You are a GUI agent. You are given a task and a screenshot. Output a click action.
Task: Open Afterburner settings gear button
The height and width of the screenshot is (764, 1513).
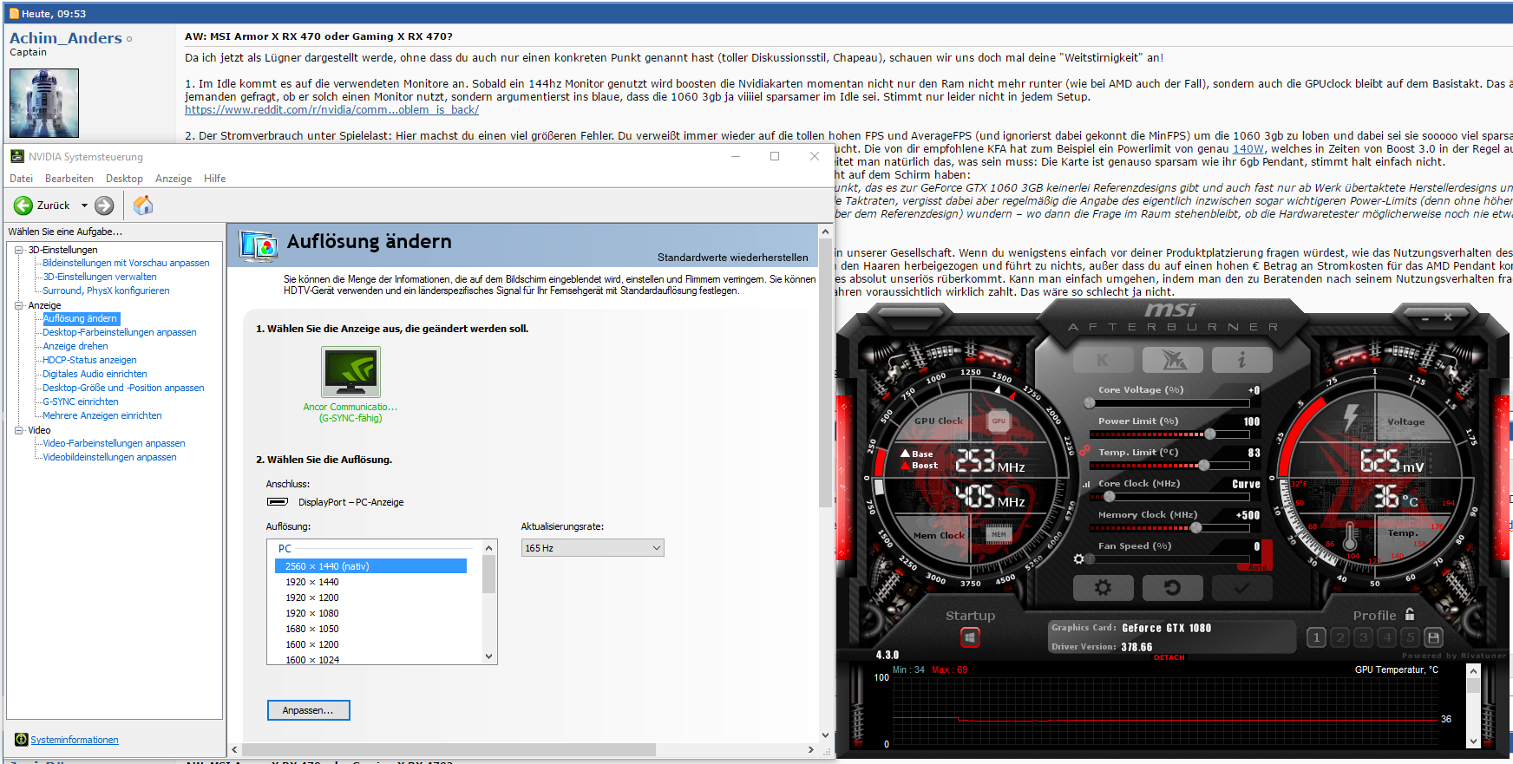[x=1103, y=588]
